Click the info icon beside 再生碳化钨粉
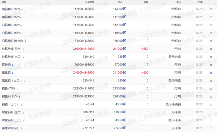The height and width of the screenshot is (132, 218). pyautogui.click(x=21, y=128)
